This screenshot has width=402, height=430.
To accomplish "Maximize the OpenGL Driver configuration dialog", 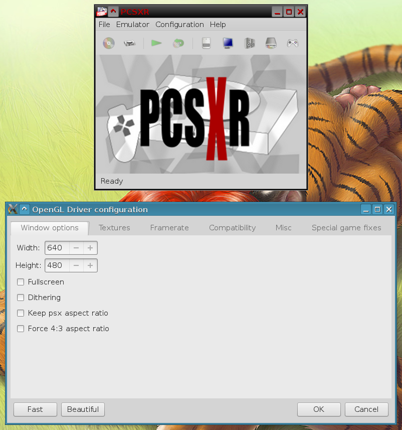I will [x=377, y=209].
